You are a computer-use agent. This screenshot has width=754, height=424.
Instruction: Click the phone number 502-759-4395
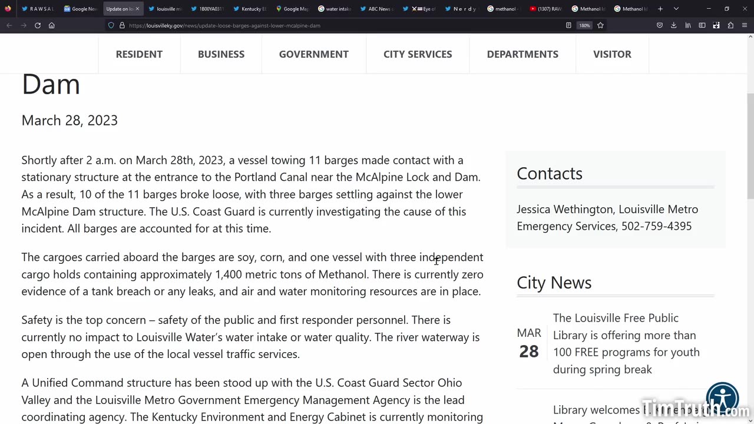coord(656,226)
